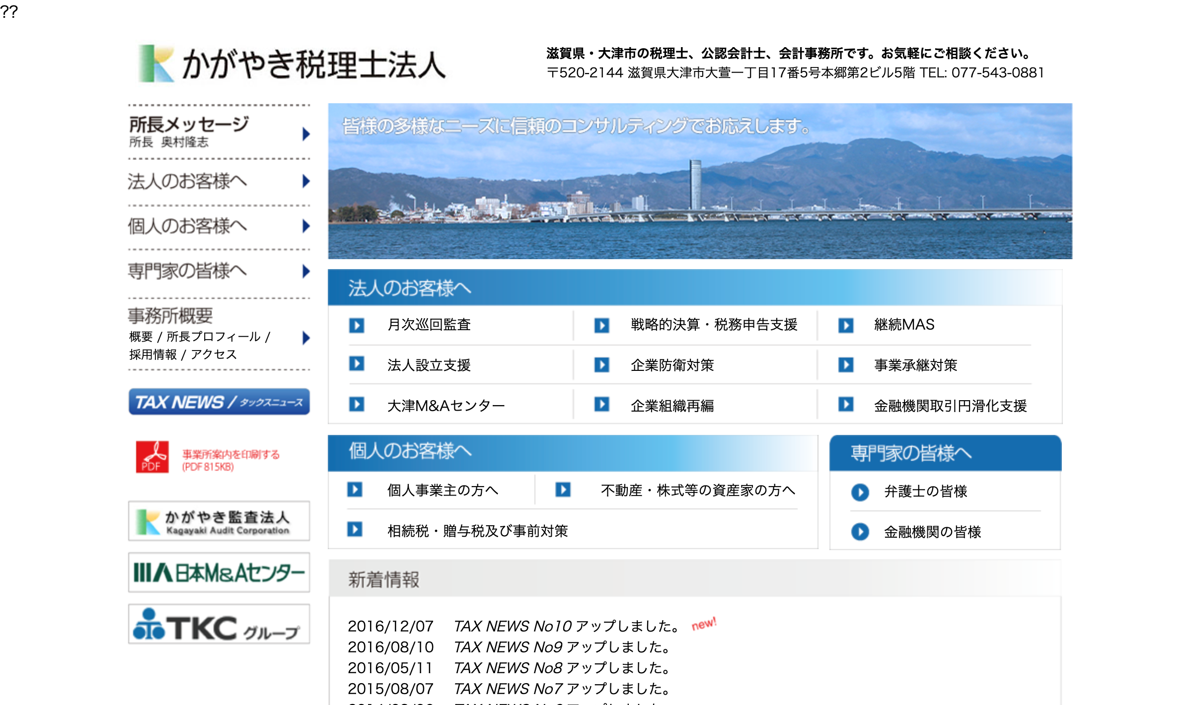Expand 個人のお客様へ sidebar arrow
This screenshot has width=1192, height=705.
pos(306,226)
